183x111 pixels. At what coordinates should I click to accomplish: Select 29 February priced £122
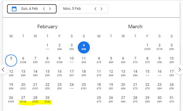click(47, 99)
